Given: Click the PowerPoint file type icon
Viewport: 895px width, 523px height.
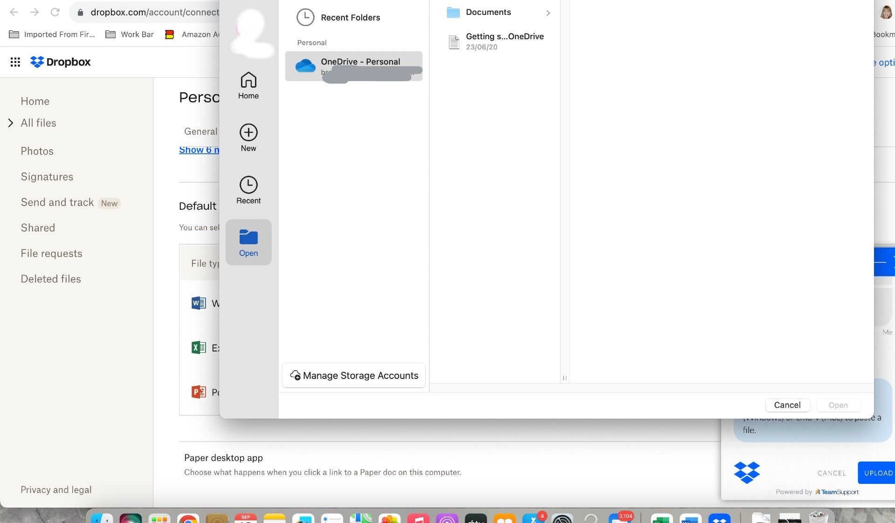Looking at the screenshot, I should [198, 392].
